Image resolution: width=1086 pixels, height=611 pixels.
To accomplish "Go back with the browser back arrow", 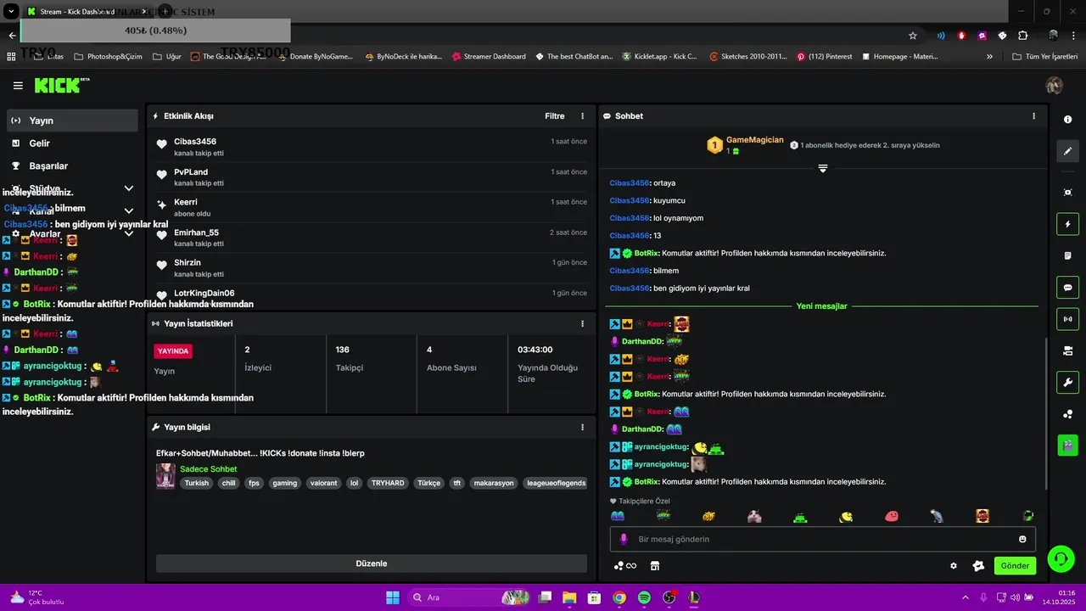I will tap(12, 36).
